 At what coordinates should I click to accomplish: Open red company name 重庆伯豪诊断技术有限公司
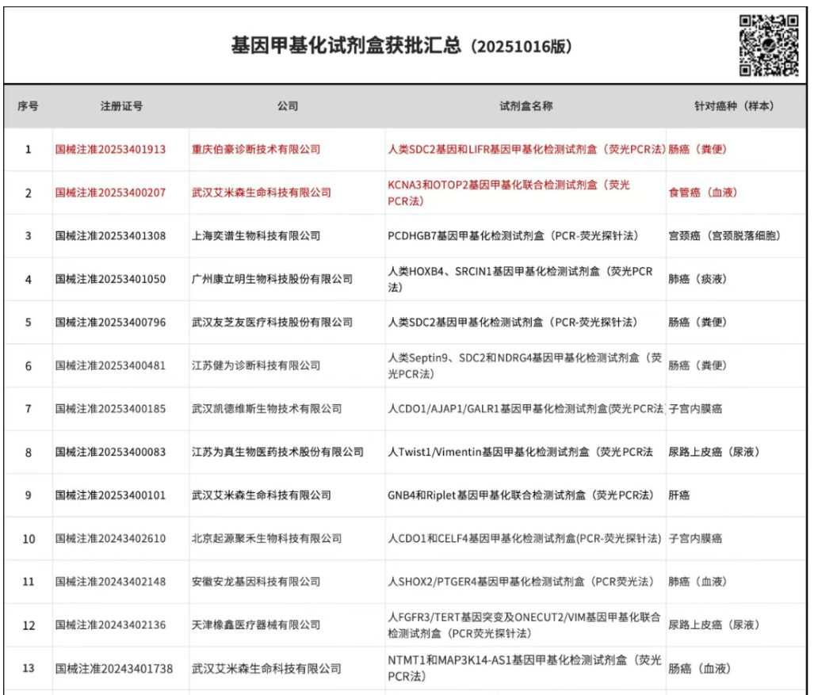click(255, 149)
